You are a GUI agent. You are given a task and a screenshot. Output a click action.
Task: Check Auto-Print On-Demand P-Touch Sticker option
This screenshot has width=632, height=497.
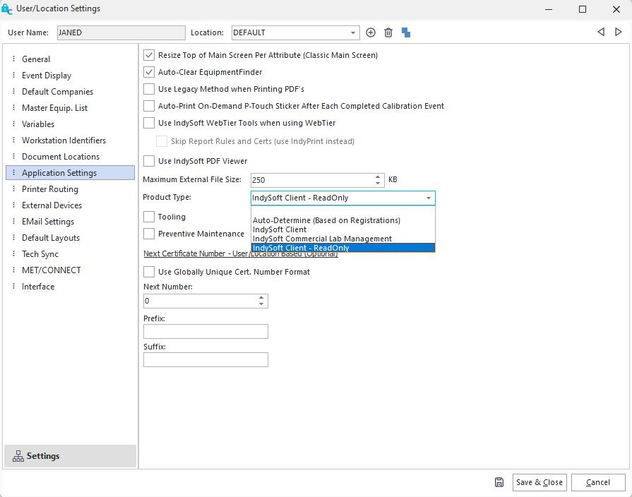click(149, 106)
